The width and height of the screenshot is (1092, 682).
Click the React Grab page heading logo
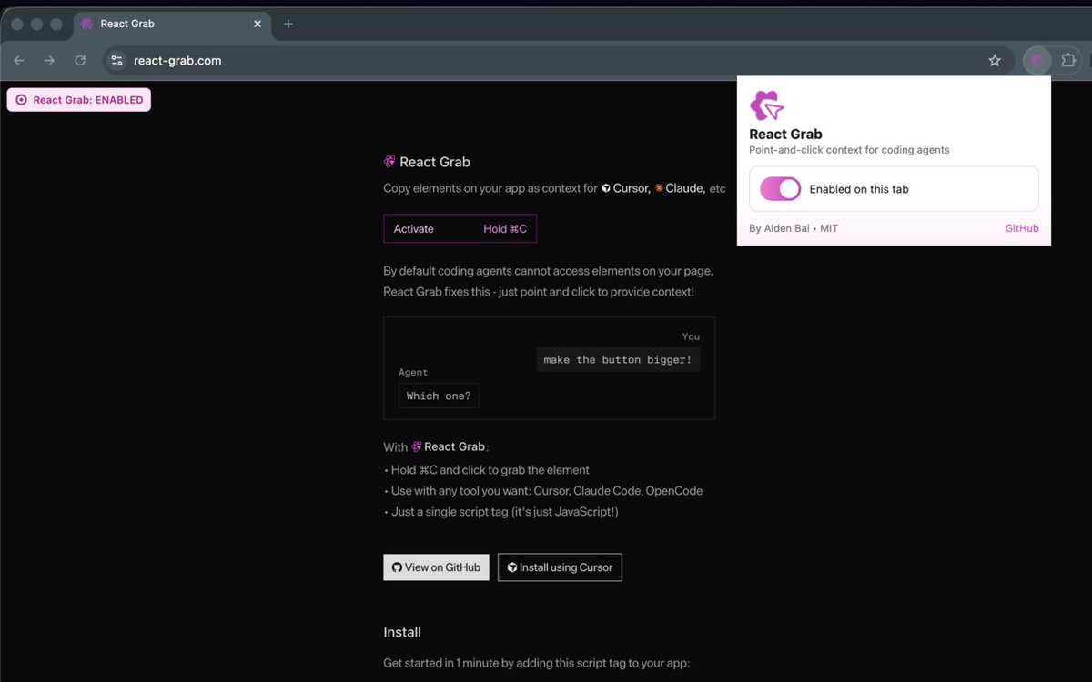[x=389, y=162]
